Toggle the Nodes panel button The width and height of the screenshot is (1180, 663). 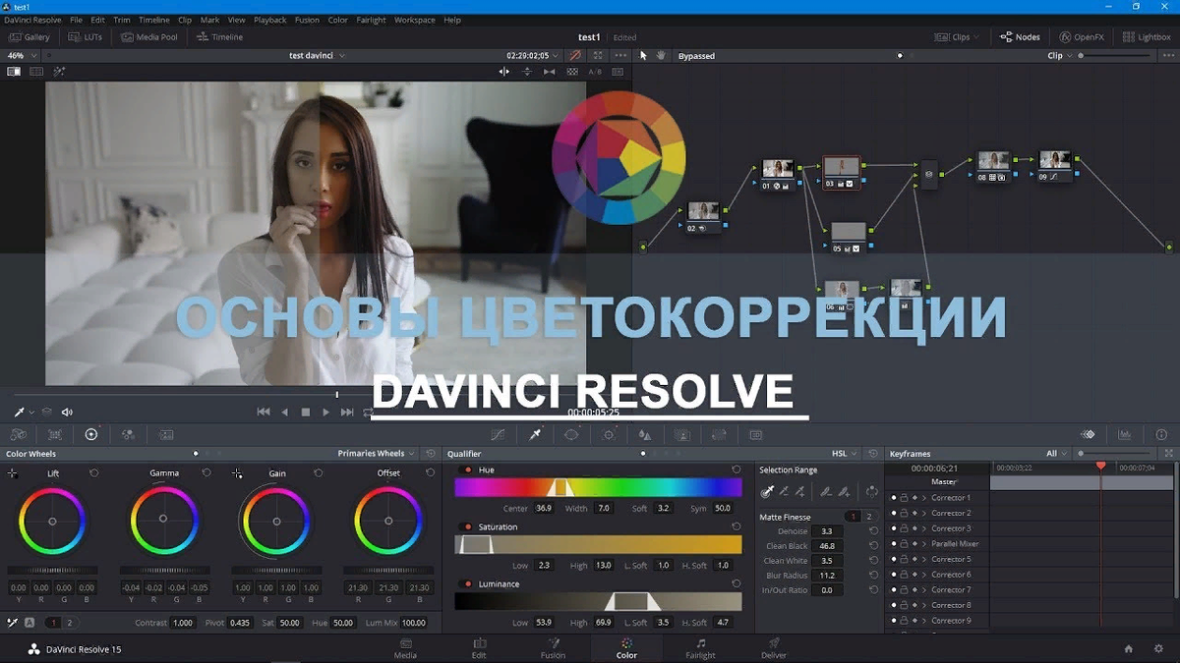pyautogui.click(x=1020, y=37)
